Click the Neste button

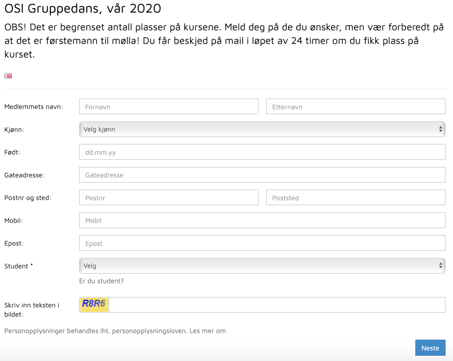coord(430,348)
